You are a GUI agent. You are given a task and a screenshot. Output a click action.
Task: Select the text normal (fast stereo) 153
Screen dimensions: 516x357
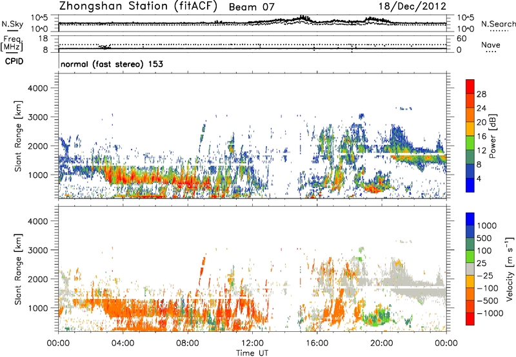(x=112, y=64)
